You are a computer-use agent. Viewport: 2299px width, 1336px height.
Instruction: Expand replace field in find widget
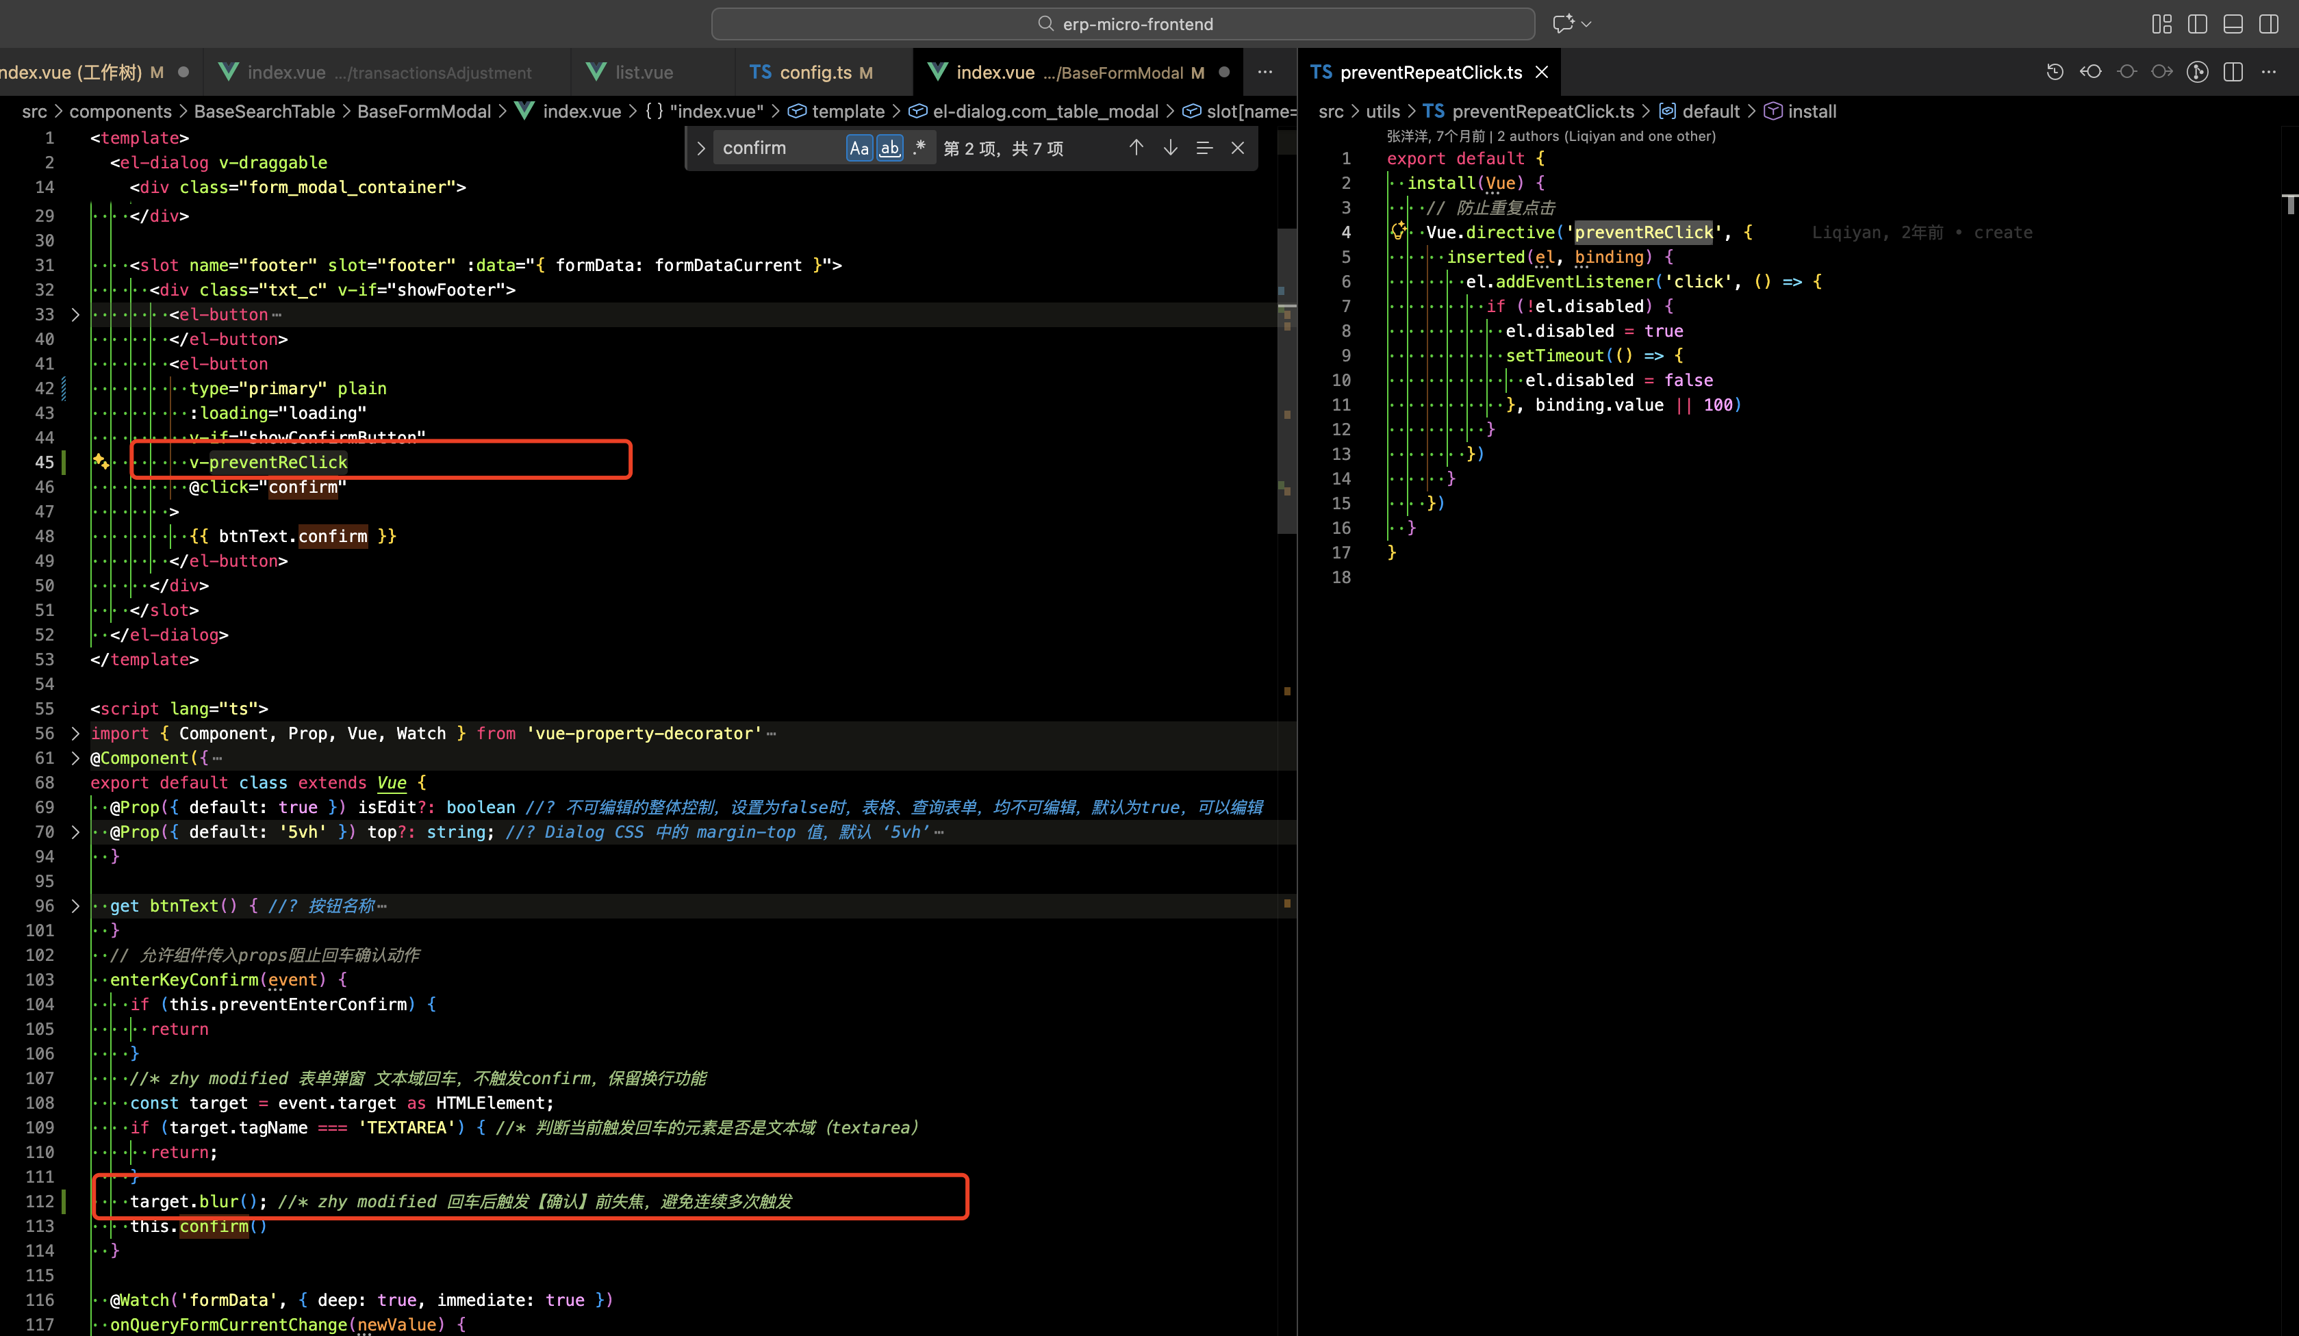[700, 148]
